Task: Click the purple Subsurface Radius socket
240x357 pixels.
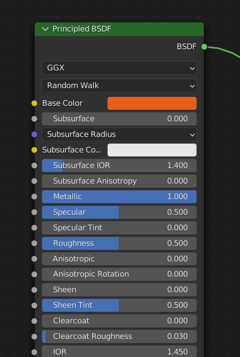Action: [34, 134]
